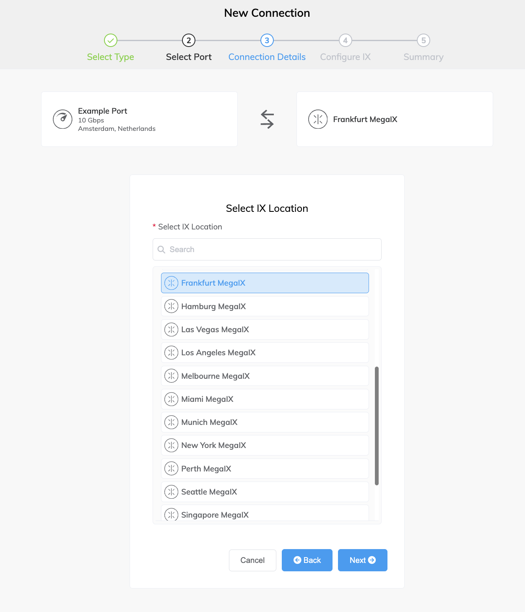Image resolution: width=525 pixels, height=612 pixels.
Task: Click the IX icon beside Hamburg MegaIX
Action: point(171,306)
